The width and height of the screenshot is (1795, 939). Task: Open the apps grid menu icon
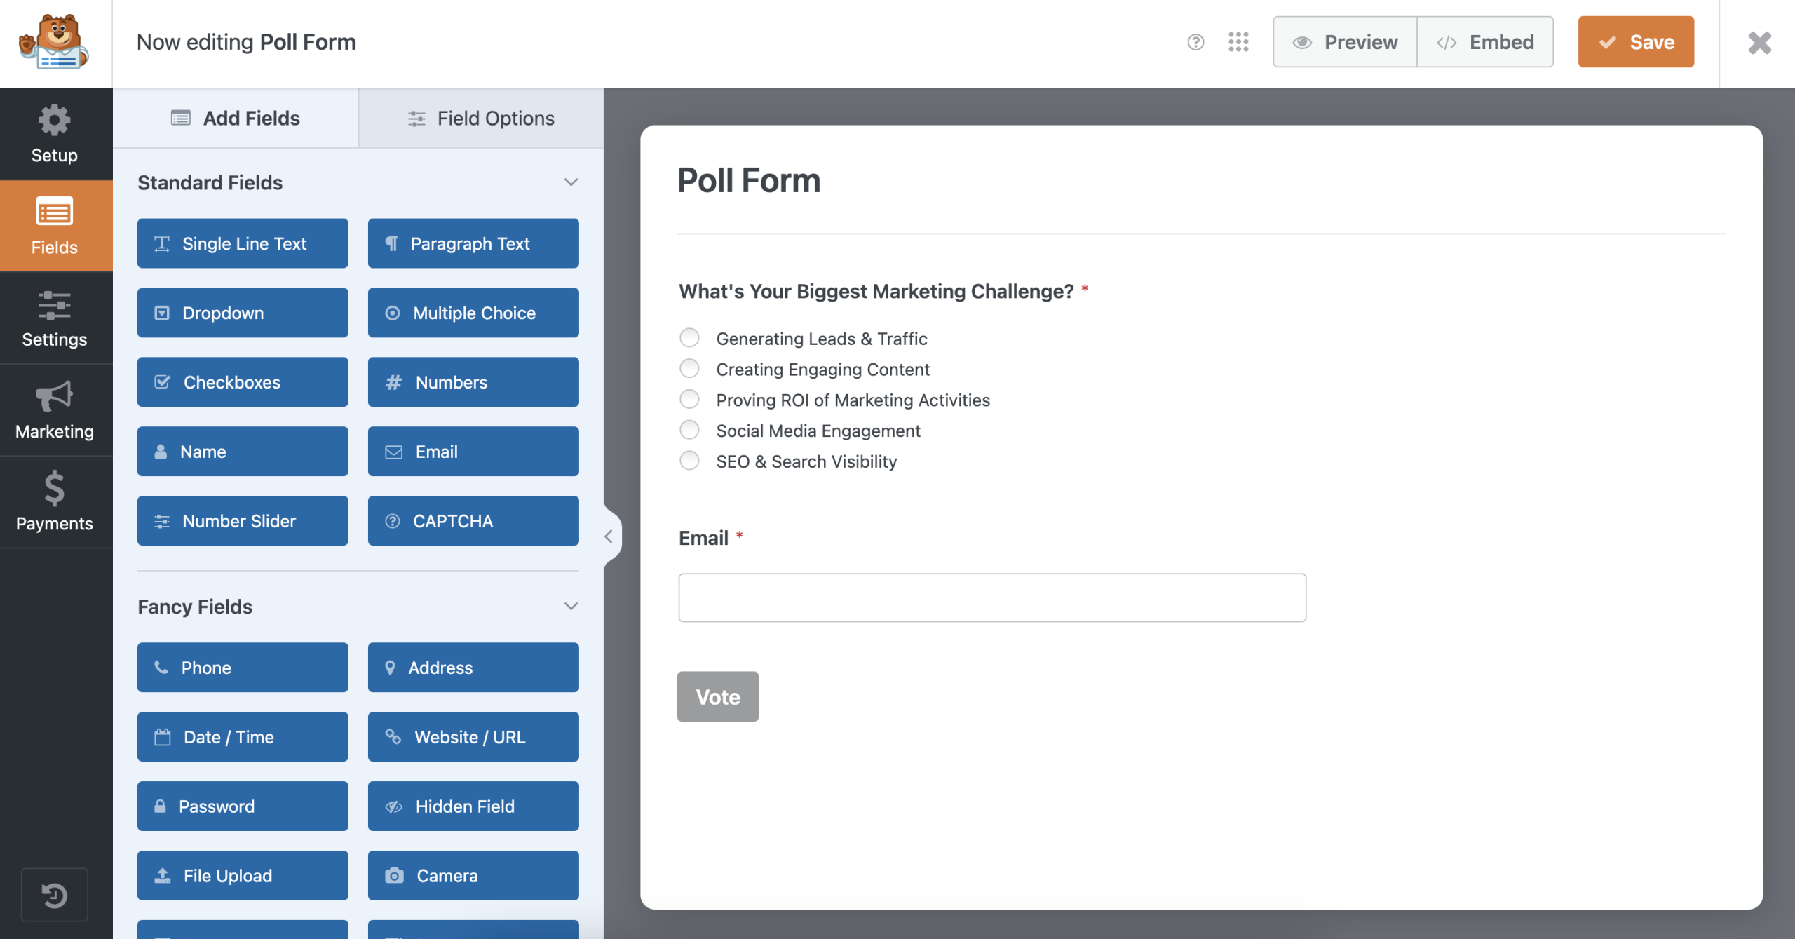point(1238,42)
